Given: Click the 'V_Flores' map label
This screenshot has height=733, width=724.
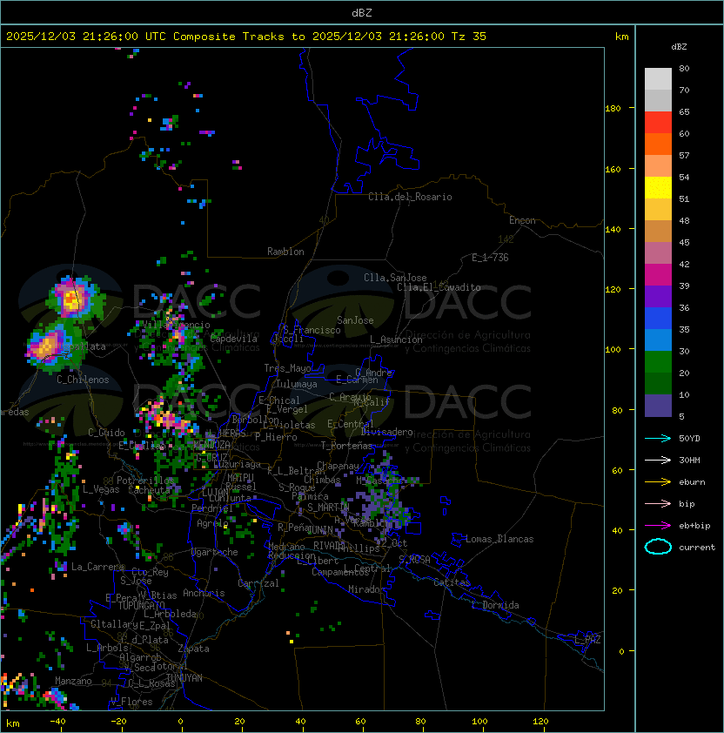Looking at the screenshot, I should pos(131,702).
